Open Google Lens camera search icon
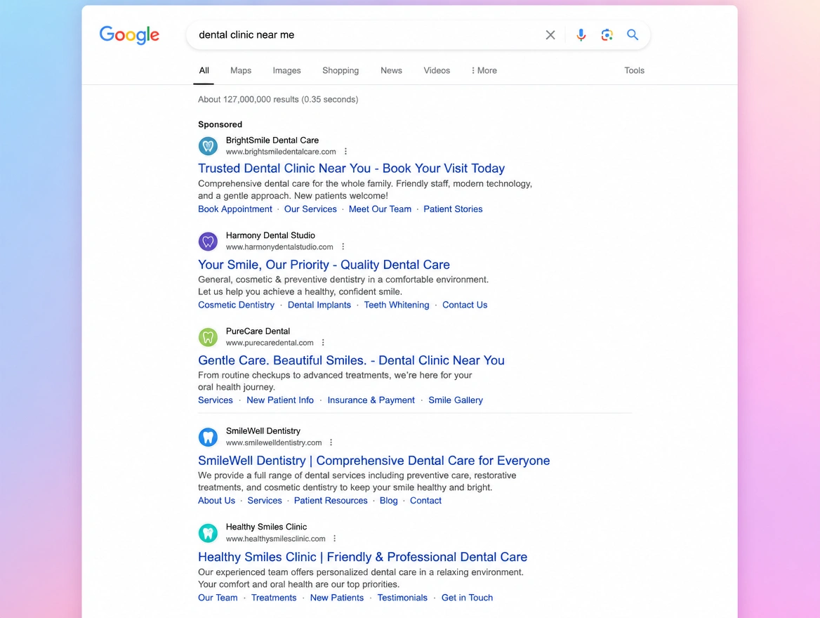Screen dimensions: 820x618 [607, 35]
